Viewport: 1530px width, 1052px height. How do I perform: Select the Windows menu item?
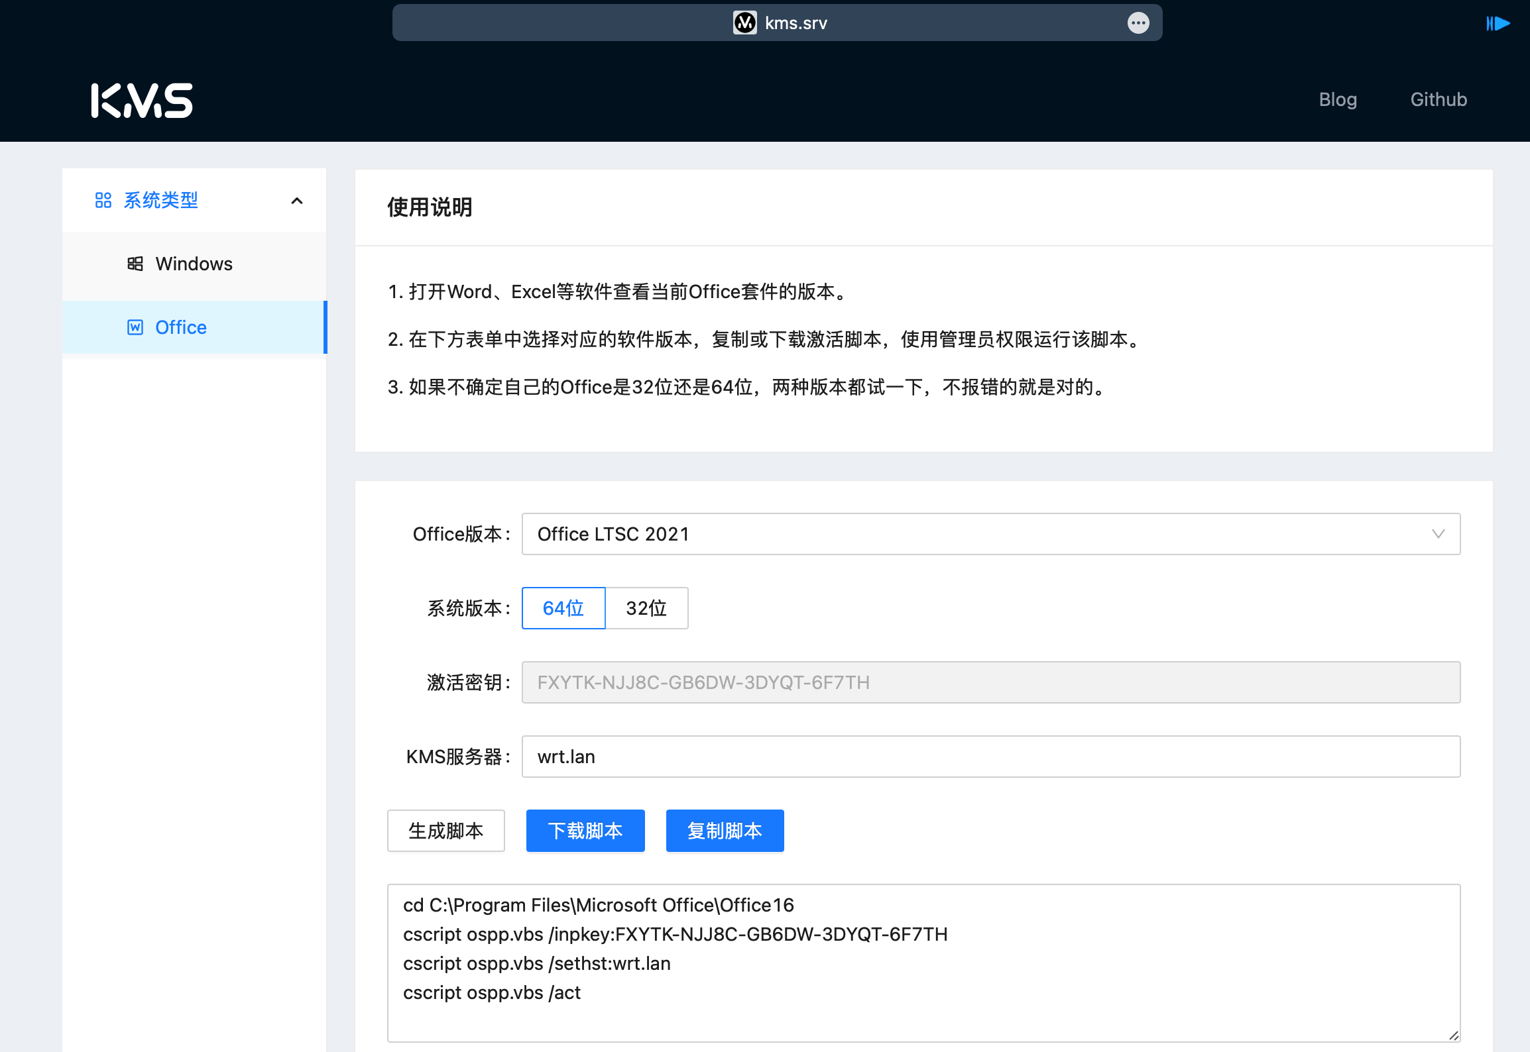coord(194,264)
